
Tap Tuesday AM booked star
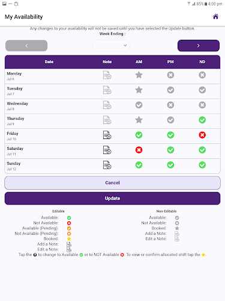(139, 90)
